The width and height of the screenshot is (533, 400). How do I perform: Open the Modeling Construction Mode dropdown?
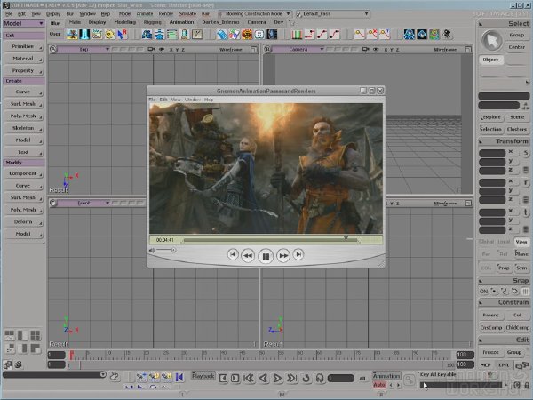tap(255, 14)
